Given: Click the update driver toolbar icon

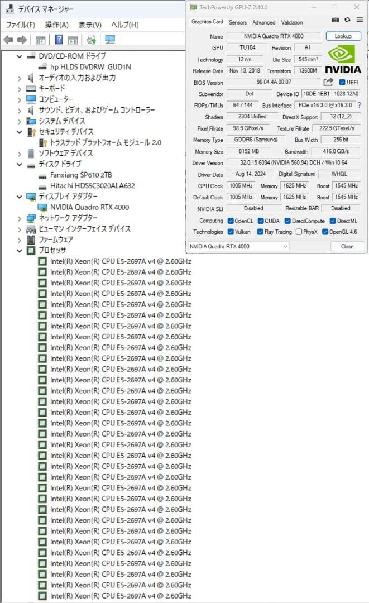Looking at the screenshot, I should [x=92, y=40].
